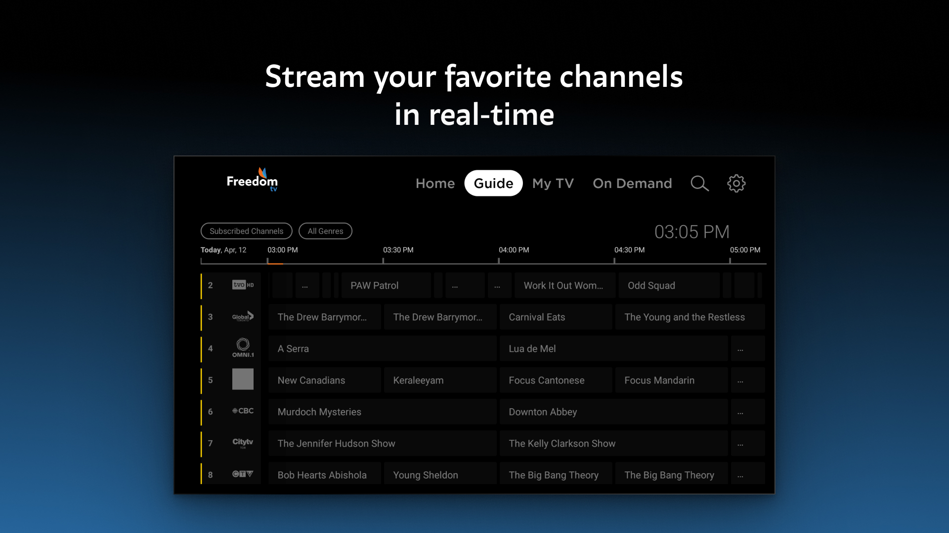This screenshot has width=949, height=533.
Task: Toggle the All Genres filter
Action: [325, 231]
